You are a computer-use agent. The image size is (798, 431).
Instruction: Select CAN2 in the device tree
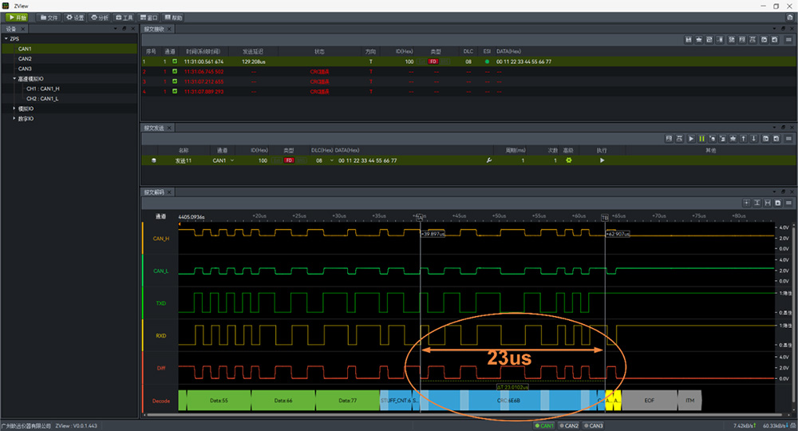(x=26, y=58)
